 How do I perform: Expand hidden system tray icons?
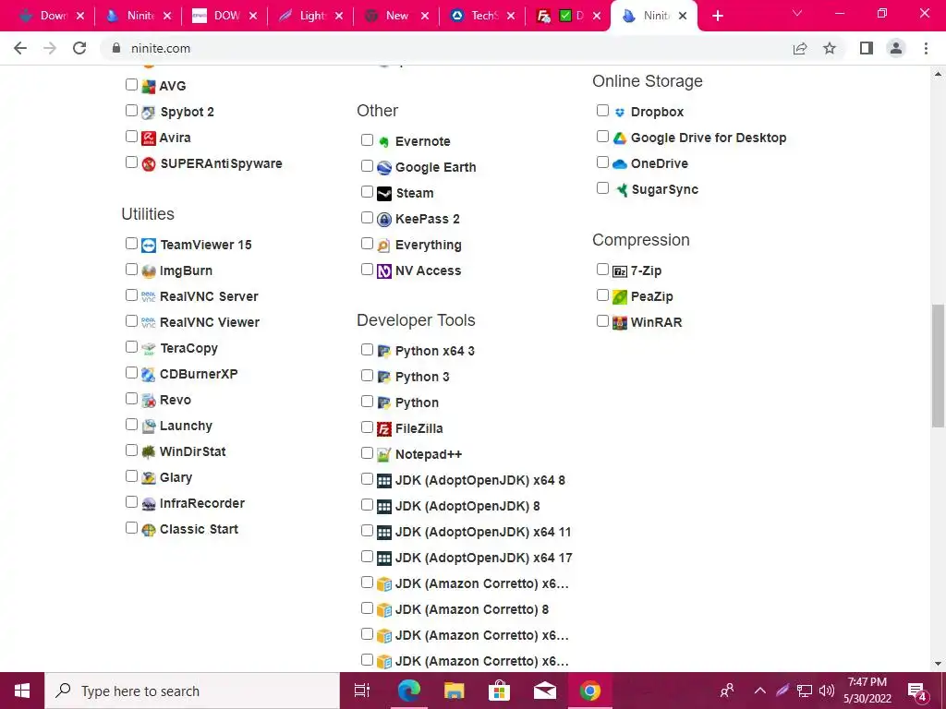point(760,691)
